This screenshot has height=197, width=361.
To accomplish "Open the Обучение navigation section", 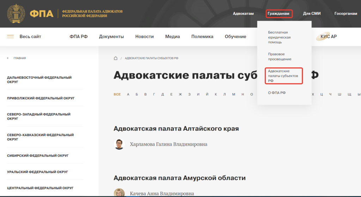I will click(235, 37).
